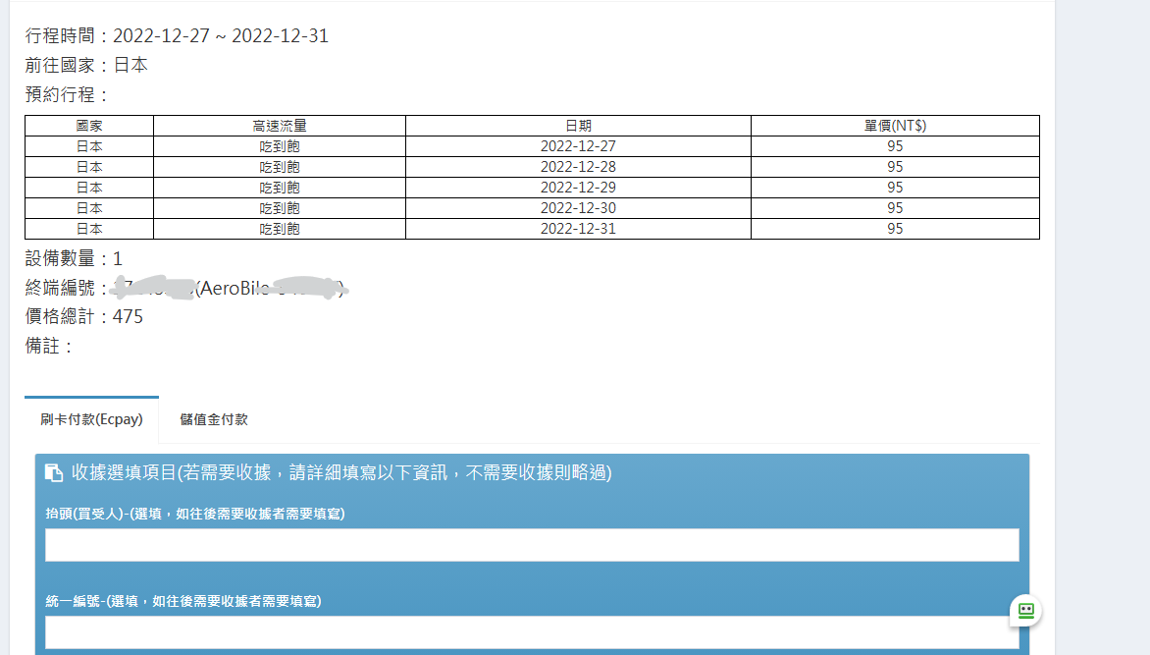
Task: Select the 2022-12-27 date cell
Action: [578, 146]
